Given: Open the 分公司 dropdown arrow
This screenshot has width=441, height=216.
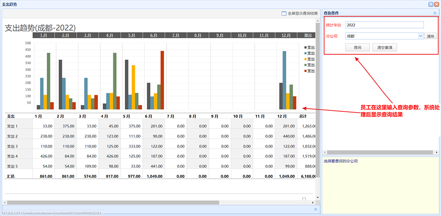Looking at the screenshot, I should pyautogui.click(x=420, y=36).
